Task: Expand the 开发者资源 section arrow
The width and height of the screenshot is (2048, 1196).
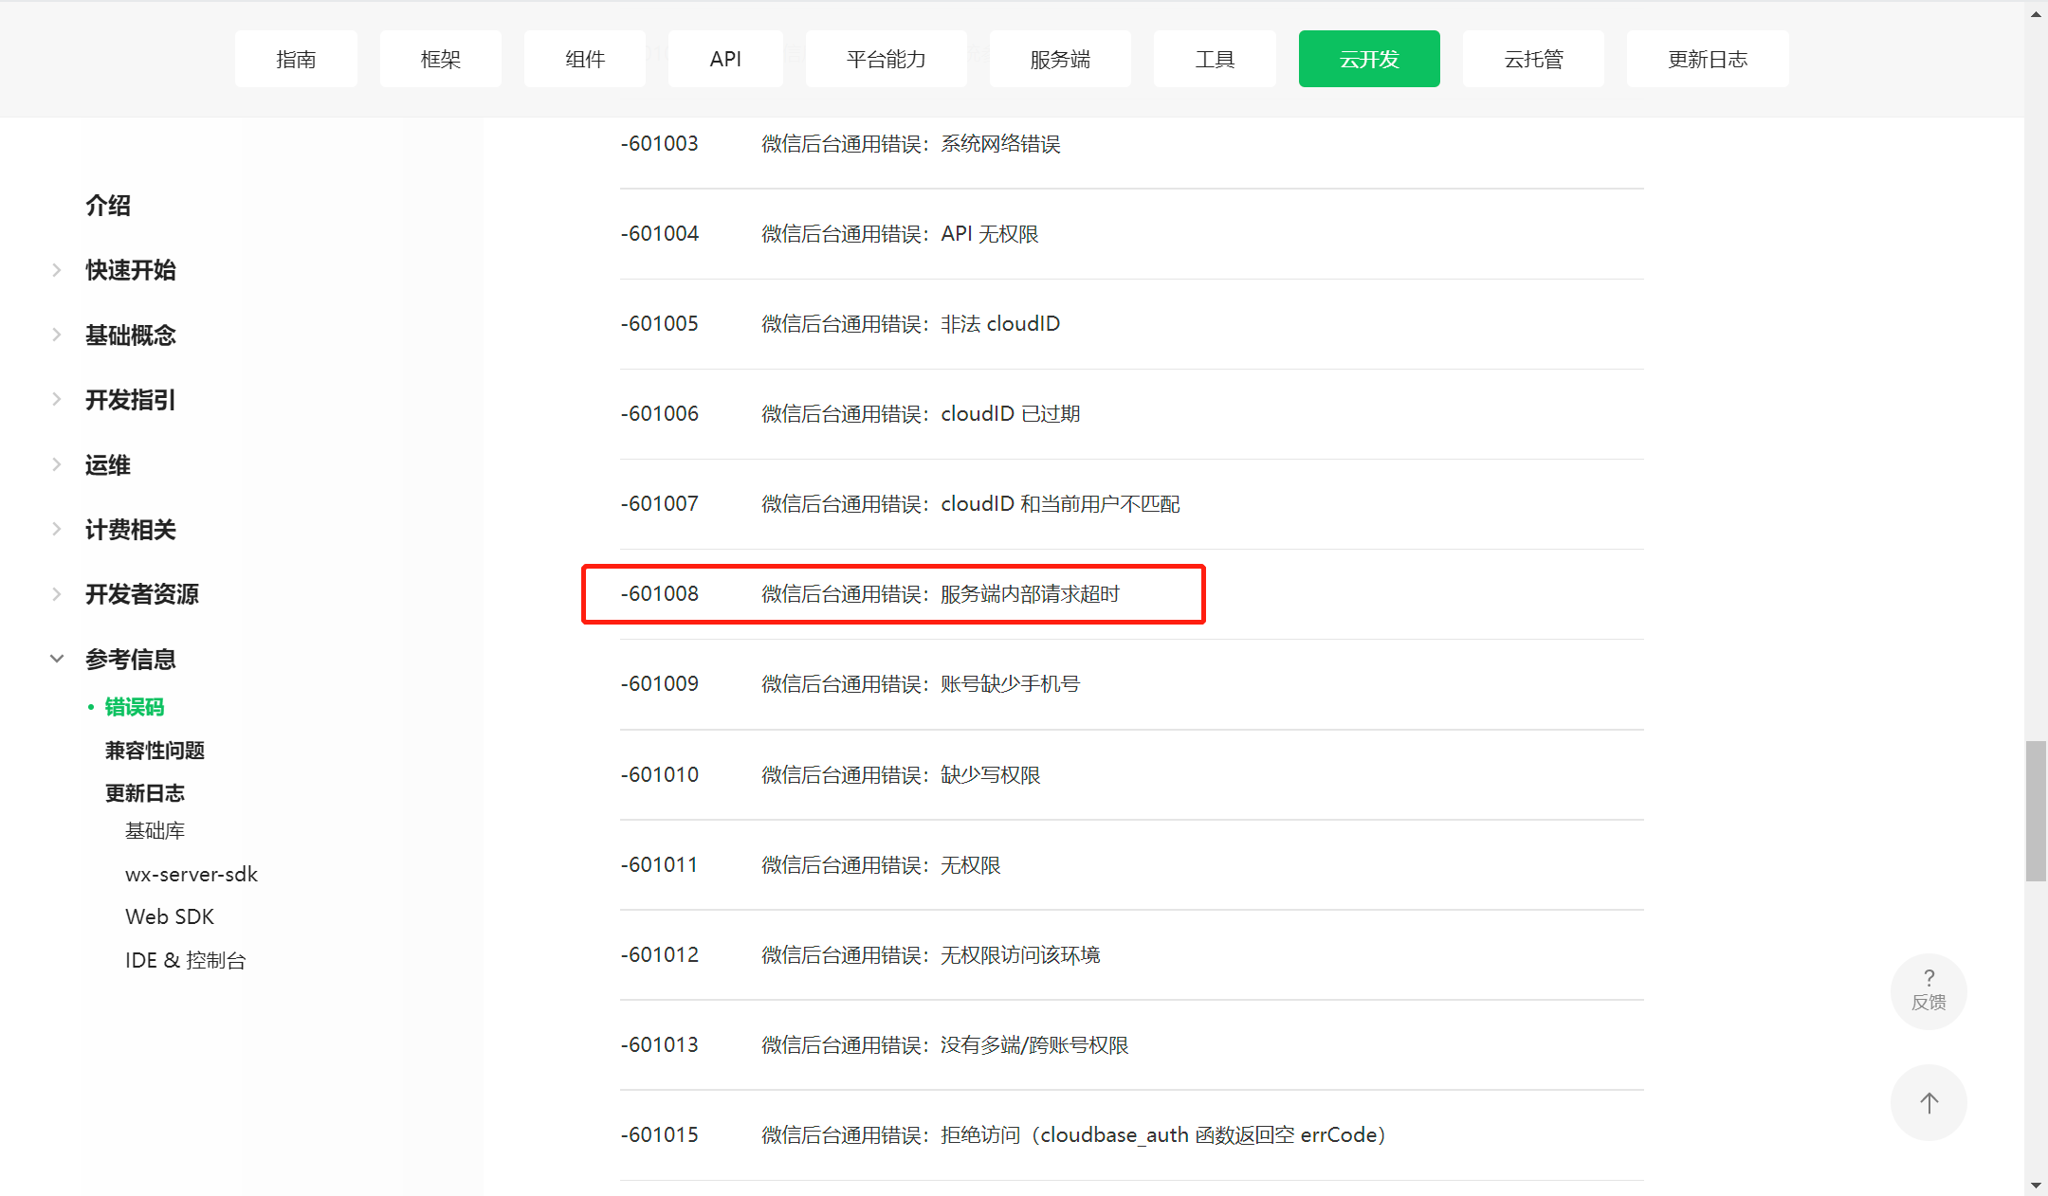Action: tap(57, 594)
